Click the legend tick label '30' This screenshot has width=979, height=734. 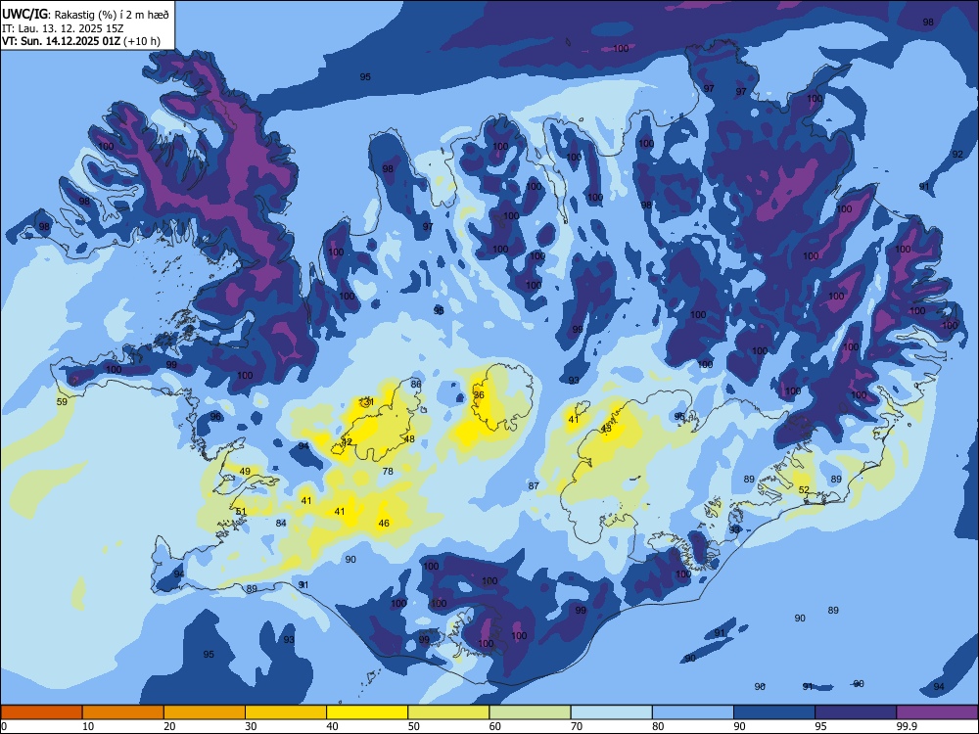pyautogui.click(x=251, y=726)
